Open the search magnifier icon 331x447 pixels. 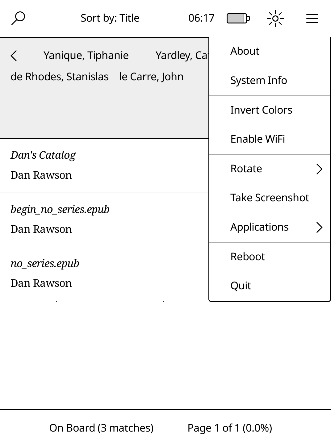click(x=18, y=18)
